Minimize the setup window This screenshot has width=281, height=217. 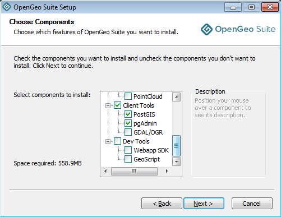(233, 7)
